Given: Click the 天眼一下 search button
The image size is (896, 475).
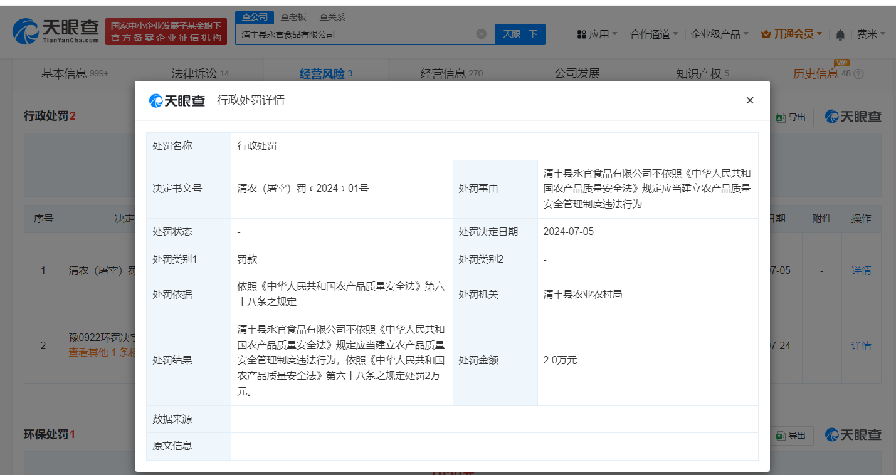Looking at the screenshot, I should [520, 34].
